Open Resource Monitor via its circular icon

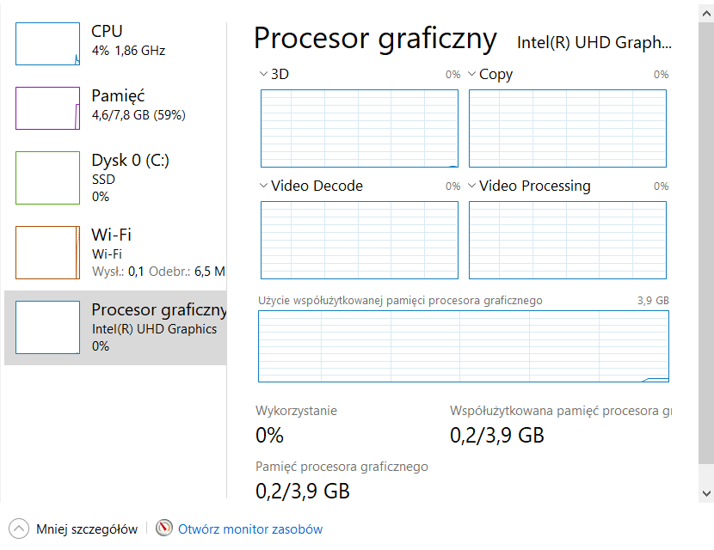(x=163, y=529)
